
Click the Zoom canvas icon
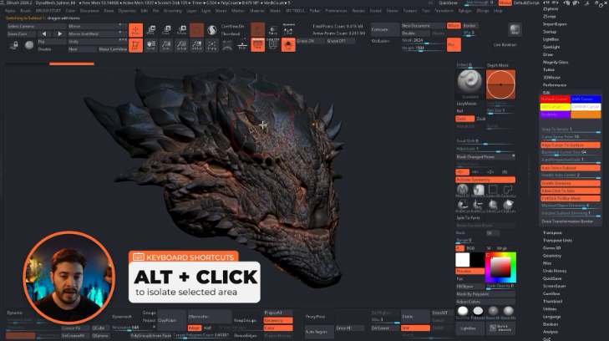(x=166, y=45)
